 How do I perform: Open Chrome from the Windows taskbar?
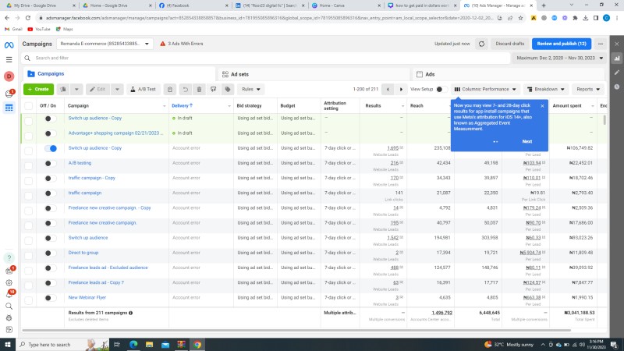tap(197, 345)
